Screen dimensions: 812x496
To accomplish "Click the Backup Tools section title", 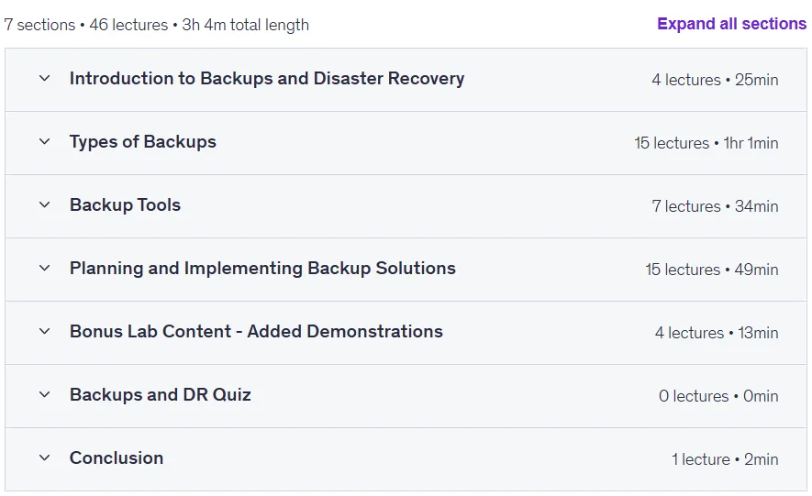I will pos(126,205).
